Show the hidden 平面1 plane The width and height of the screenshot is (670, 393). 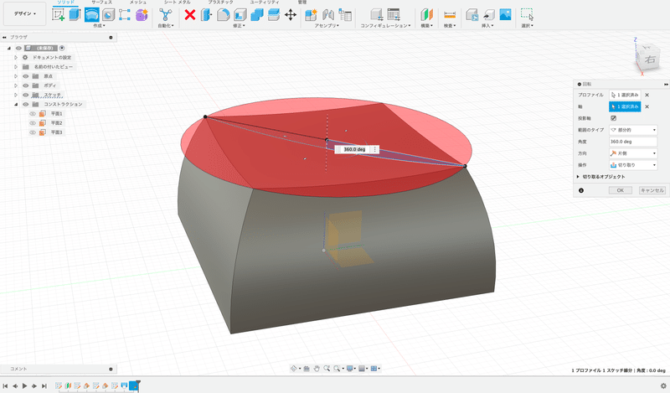pyautogui.click(x=33, y=114)
